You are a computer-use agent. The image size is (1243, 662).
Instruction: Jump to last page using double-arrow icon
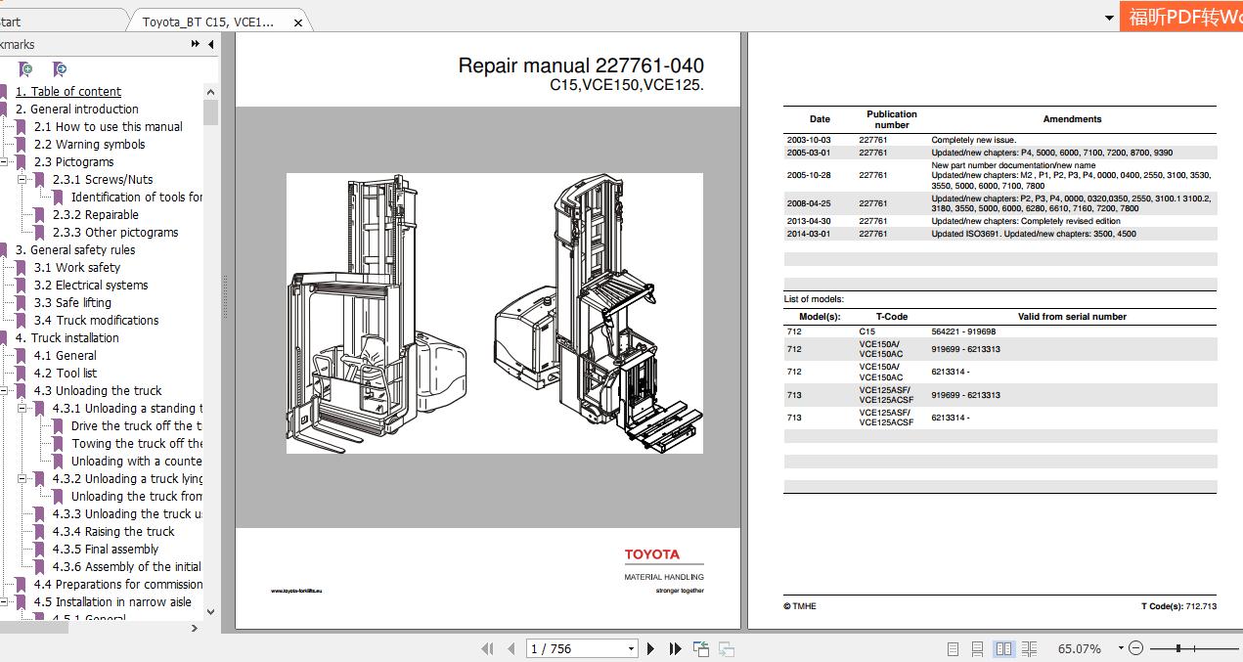(x=675, y=648)
